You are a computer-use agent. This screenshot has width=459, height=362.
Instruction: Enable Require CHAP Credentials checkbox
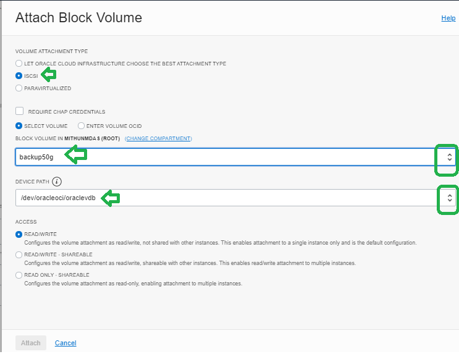pos(20,111)
